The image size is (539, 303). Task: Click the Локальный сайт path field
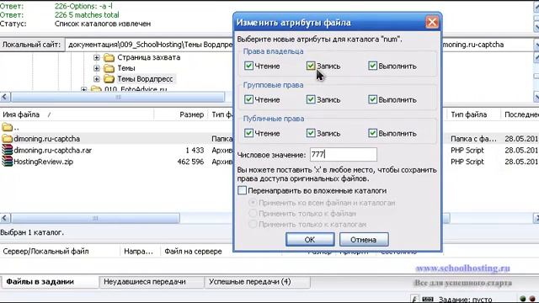click(x=150, y=45)
